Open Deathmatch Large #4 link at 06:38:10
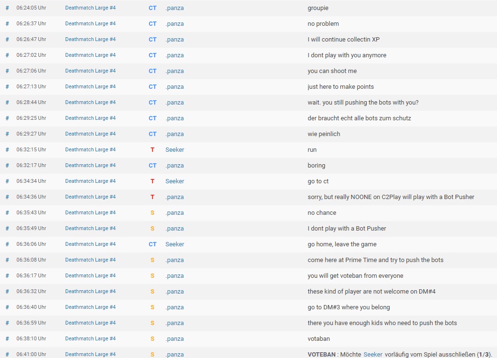Viewport: 497px width, 358px height. [x=90, y=339]
